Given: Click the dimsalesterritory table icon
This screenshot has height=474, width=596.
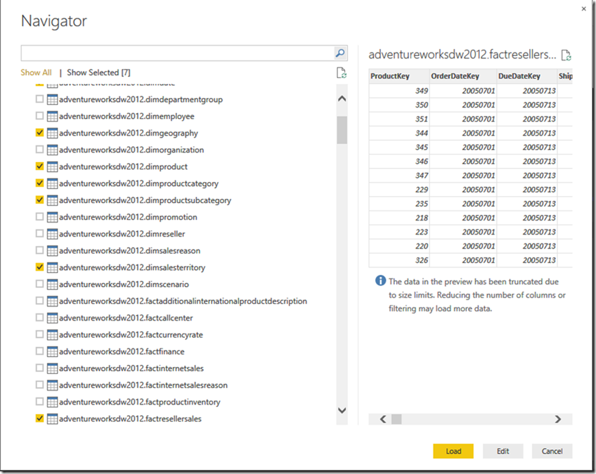Looking at the screenshot, I should (52, 268).
